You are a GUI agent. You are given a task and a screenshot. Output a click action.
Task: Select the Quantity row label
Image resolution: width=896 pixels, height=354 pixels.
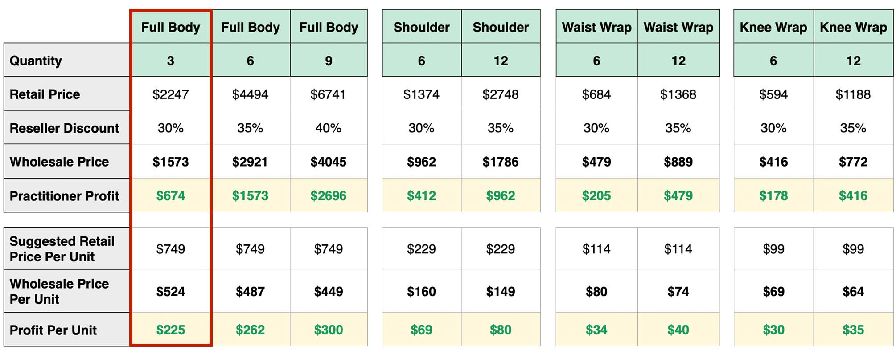[67, 60]
